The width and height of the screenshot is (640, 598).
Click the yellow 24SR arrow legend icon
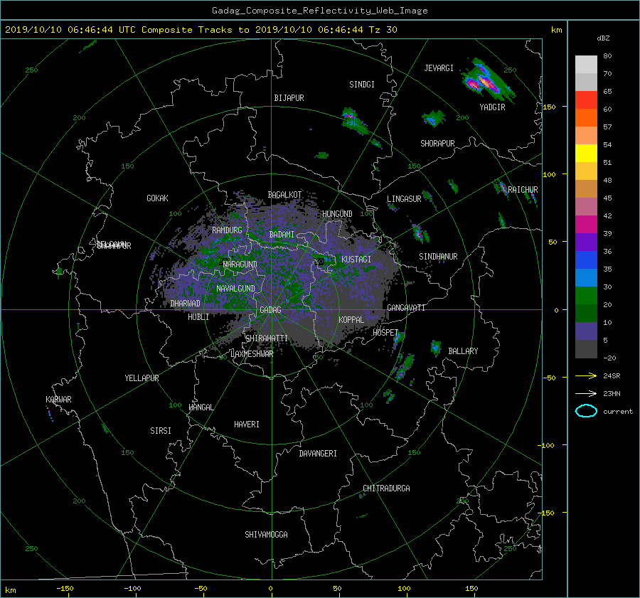click(586, 375)
